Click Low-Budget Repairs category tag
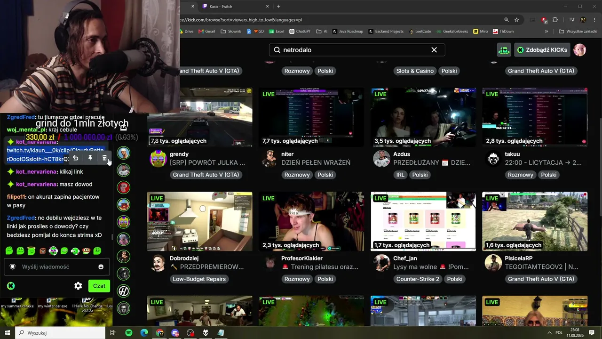Screen dimensions: 602x339 (x=199, y=279)
